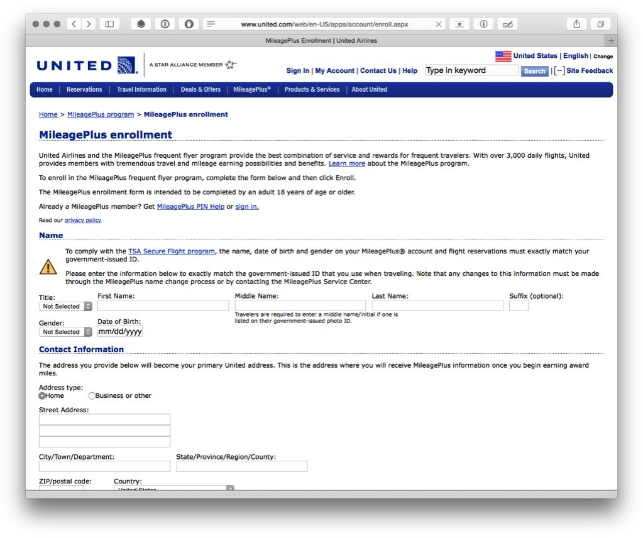Click the Learn more link
The image size is (643, 538).
346,163
